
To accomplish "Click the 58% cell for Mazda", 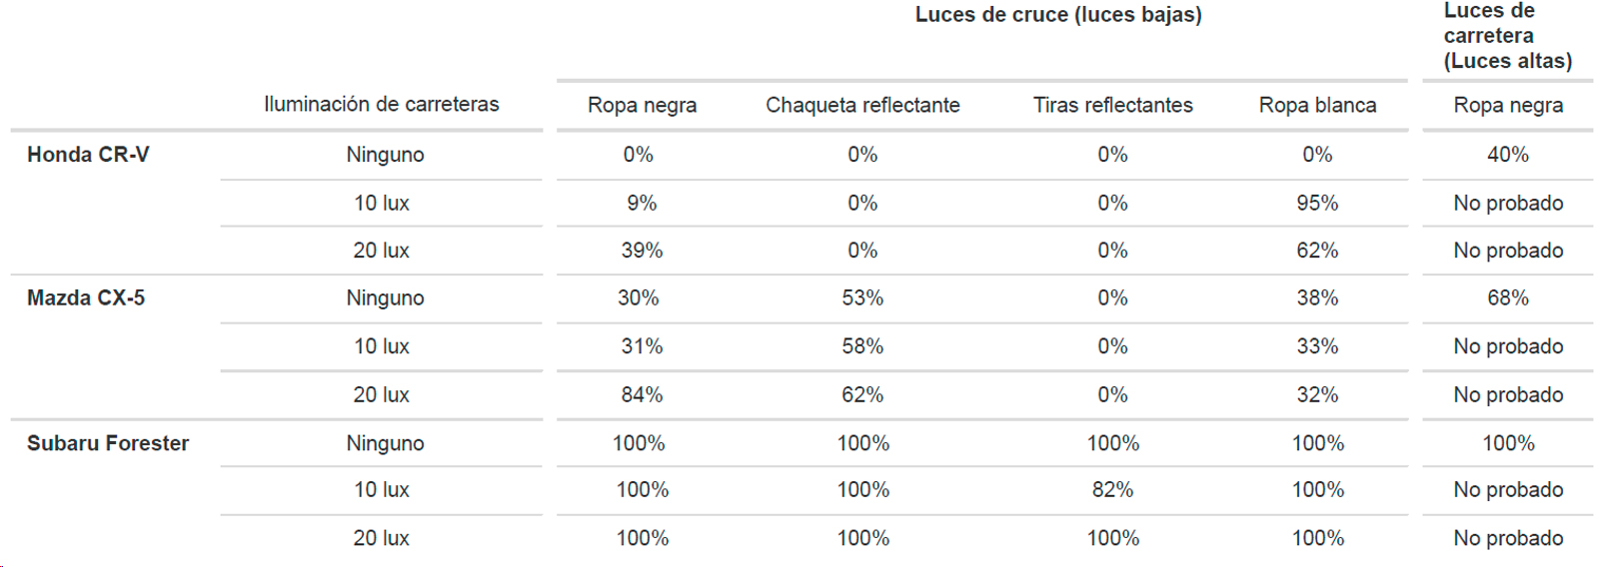I will pyautogui.click(x=862, y=346).
